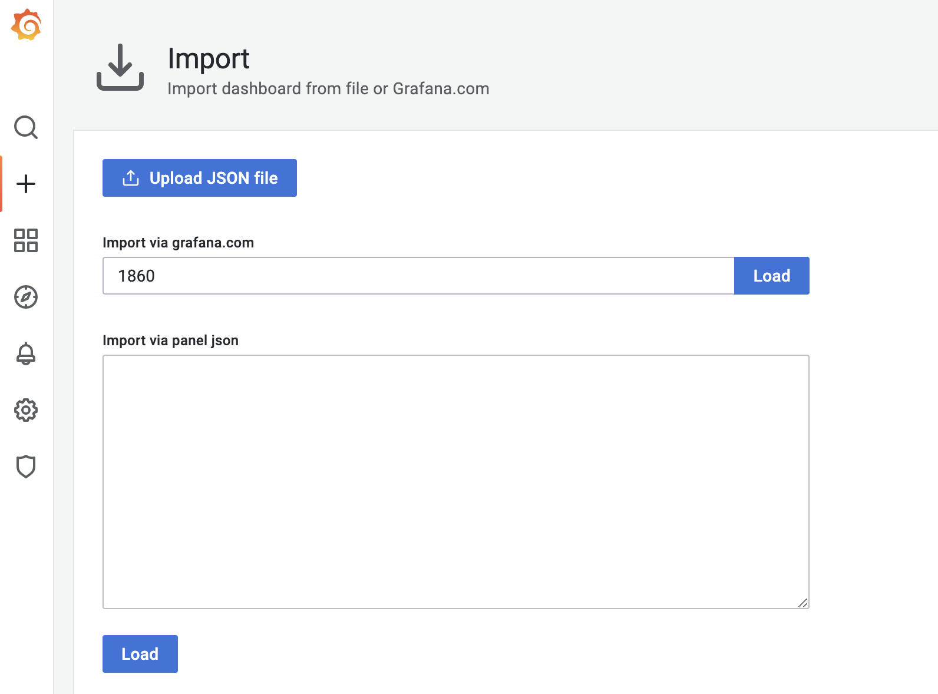Open the Create plus menu in sidebar
The height and width of the screenshot is (694, 938).
coord(26,184)
